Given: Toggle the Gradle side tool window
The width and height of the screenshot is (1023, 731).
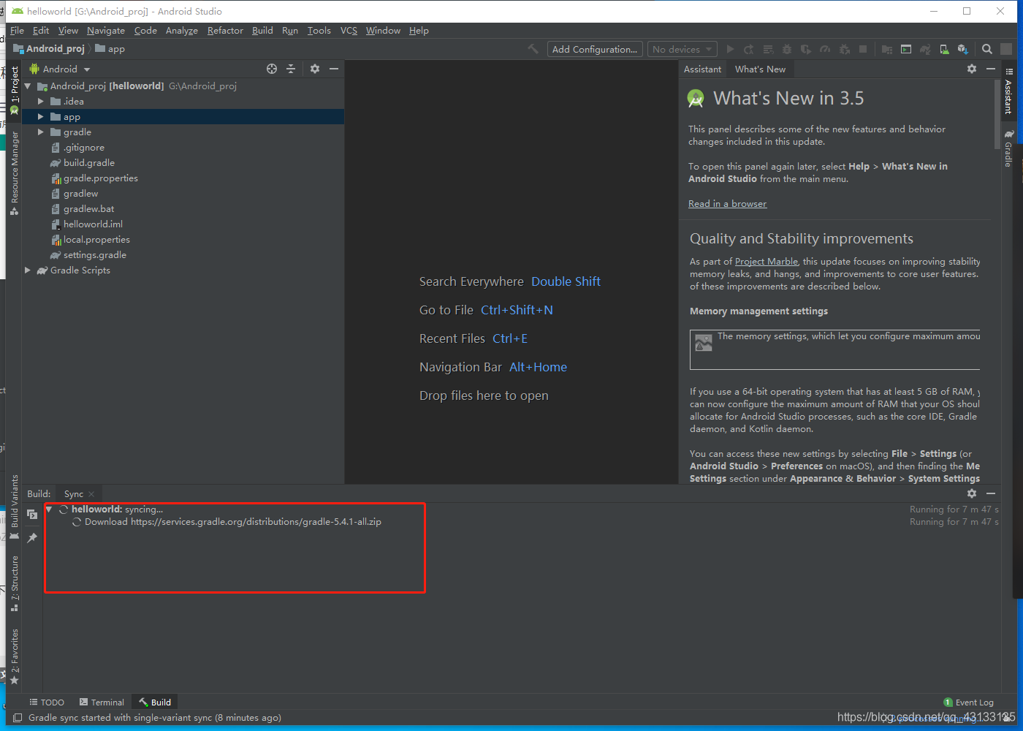Looking at the screenshot, I should click(x=1008, y=148).
